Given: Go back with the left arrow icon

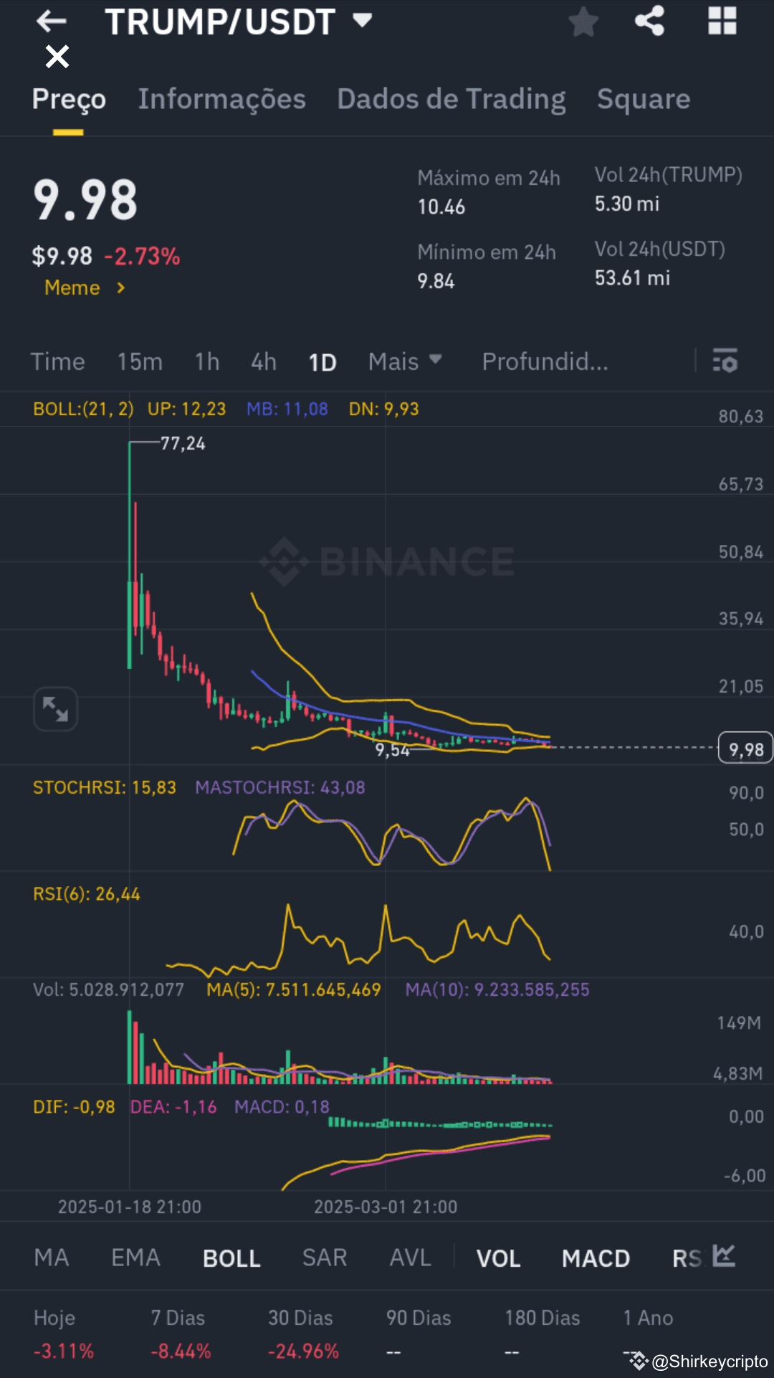Looking at the screenshot, I should click(52, 22).
